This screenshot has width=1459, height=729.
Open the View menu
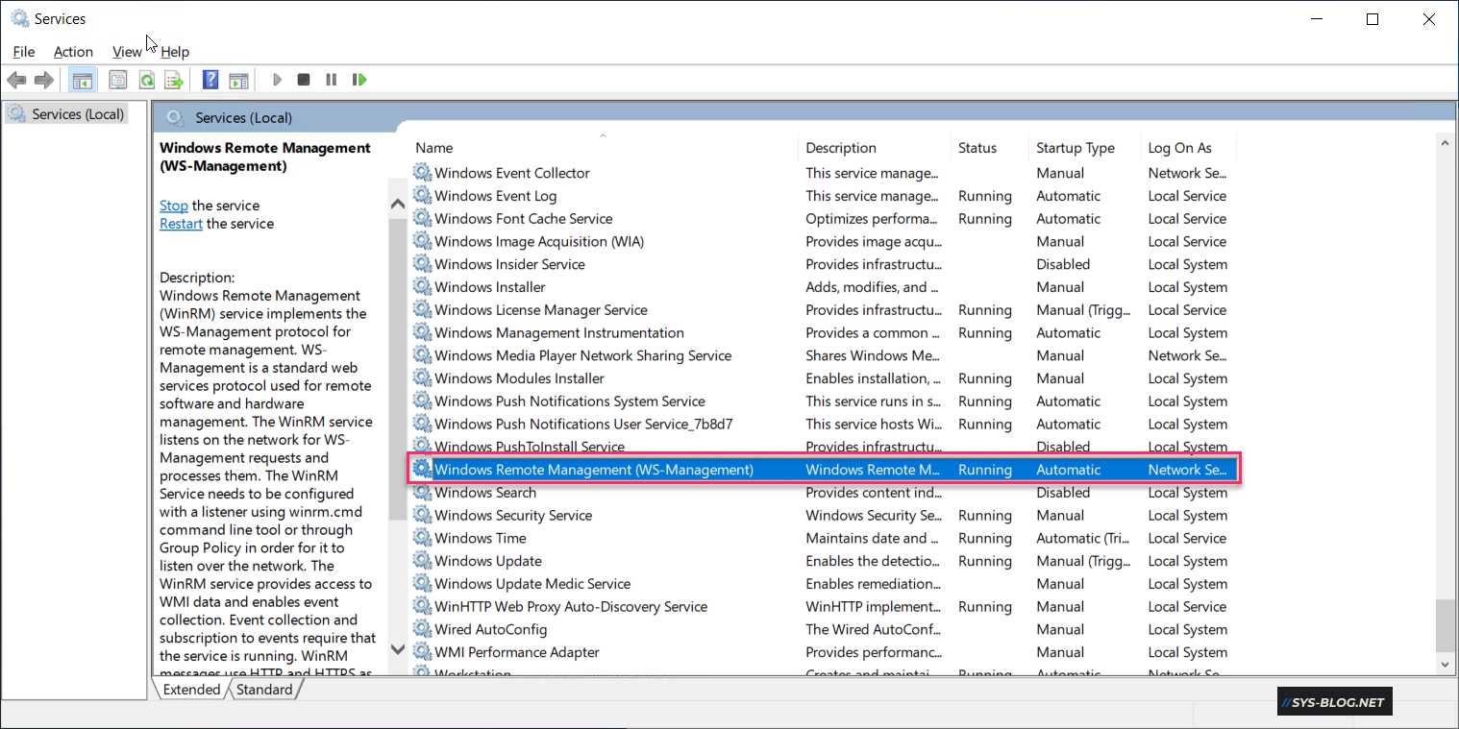point(127,52)
